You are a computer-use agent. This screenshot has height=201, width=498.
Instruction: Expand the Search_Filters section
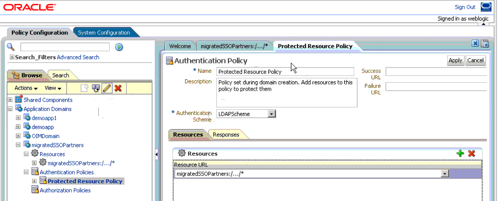coord(12,57)
